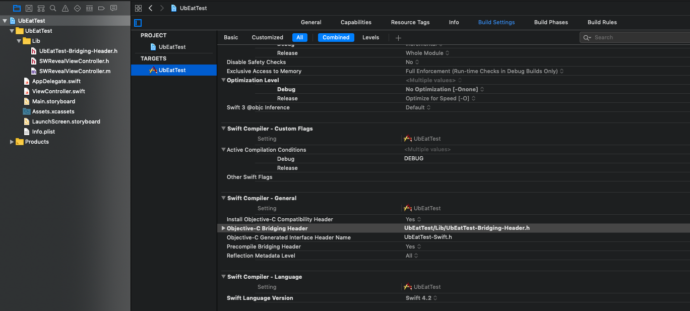Open the Issue navigator warning icon
Screen dimensions: 690x311
click(65, 8)
